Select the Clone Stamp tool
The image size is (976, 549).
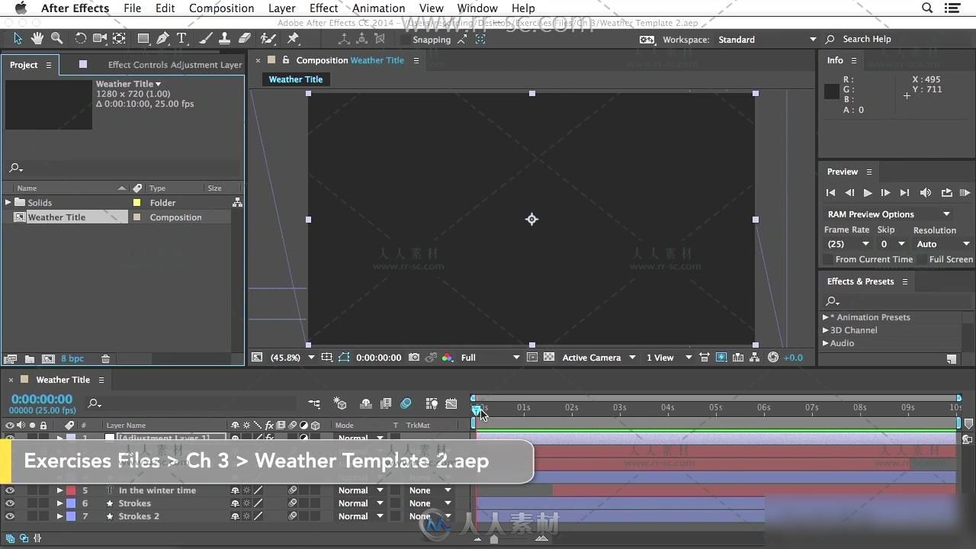[x=225, y=38]
